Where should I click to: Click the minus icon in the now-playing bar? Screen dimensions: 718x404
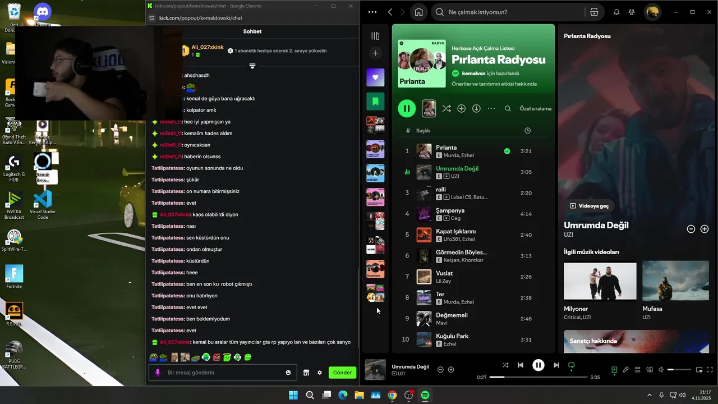[440, 369]
